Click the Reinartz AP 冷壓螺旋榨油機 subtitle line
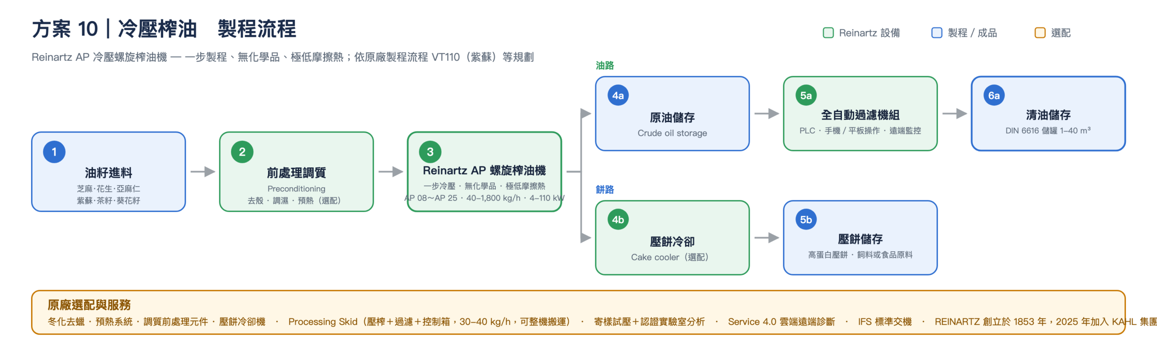 (x=282, y=57)
